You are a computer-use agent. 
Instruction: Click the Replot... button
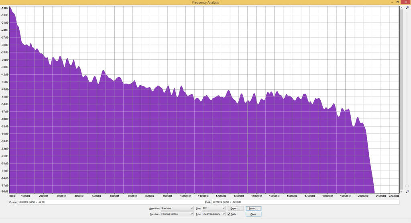253,209
